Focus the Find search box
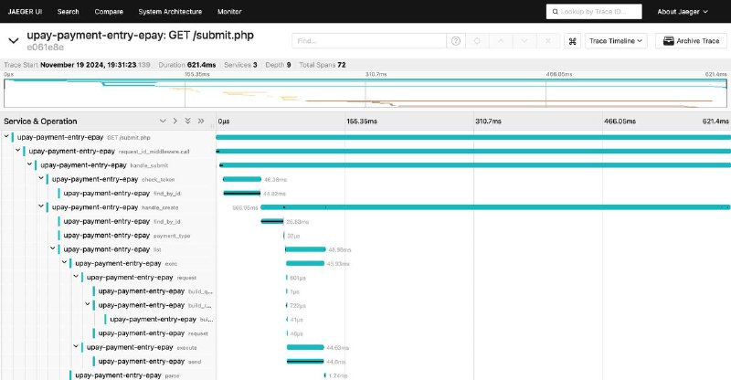The width and height of the screenshot is (731, 380). point(369,41)
